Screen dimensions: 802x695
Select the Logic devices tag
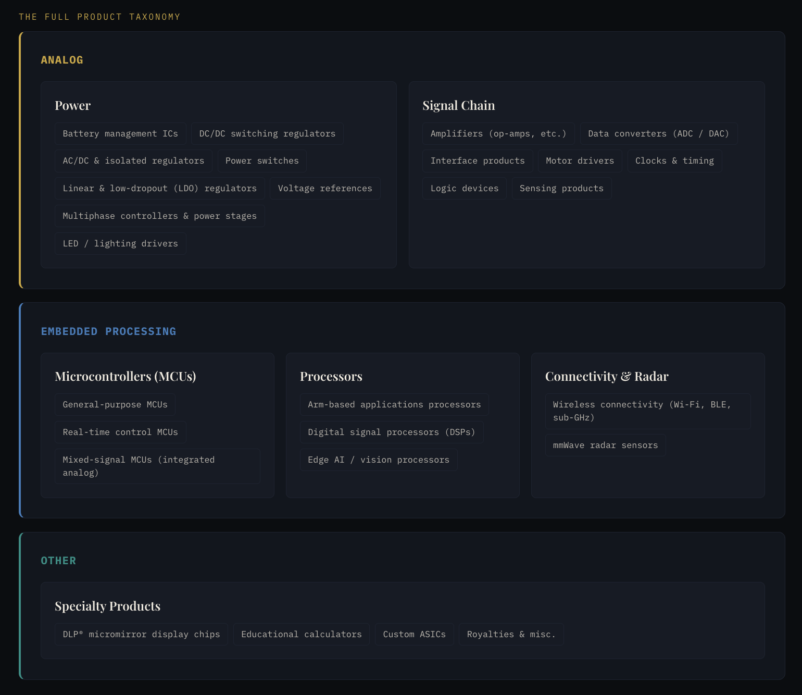pos(465,189)
